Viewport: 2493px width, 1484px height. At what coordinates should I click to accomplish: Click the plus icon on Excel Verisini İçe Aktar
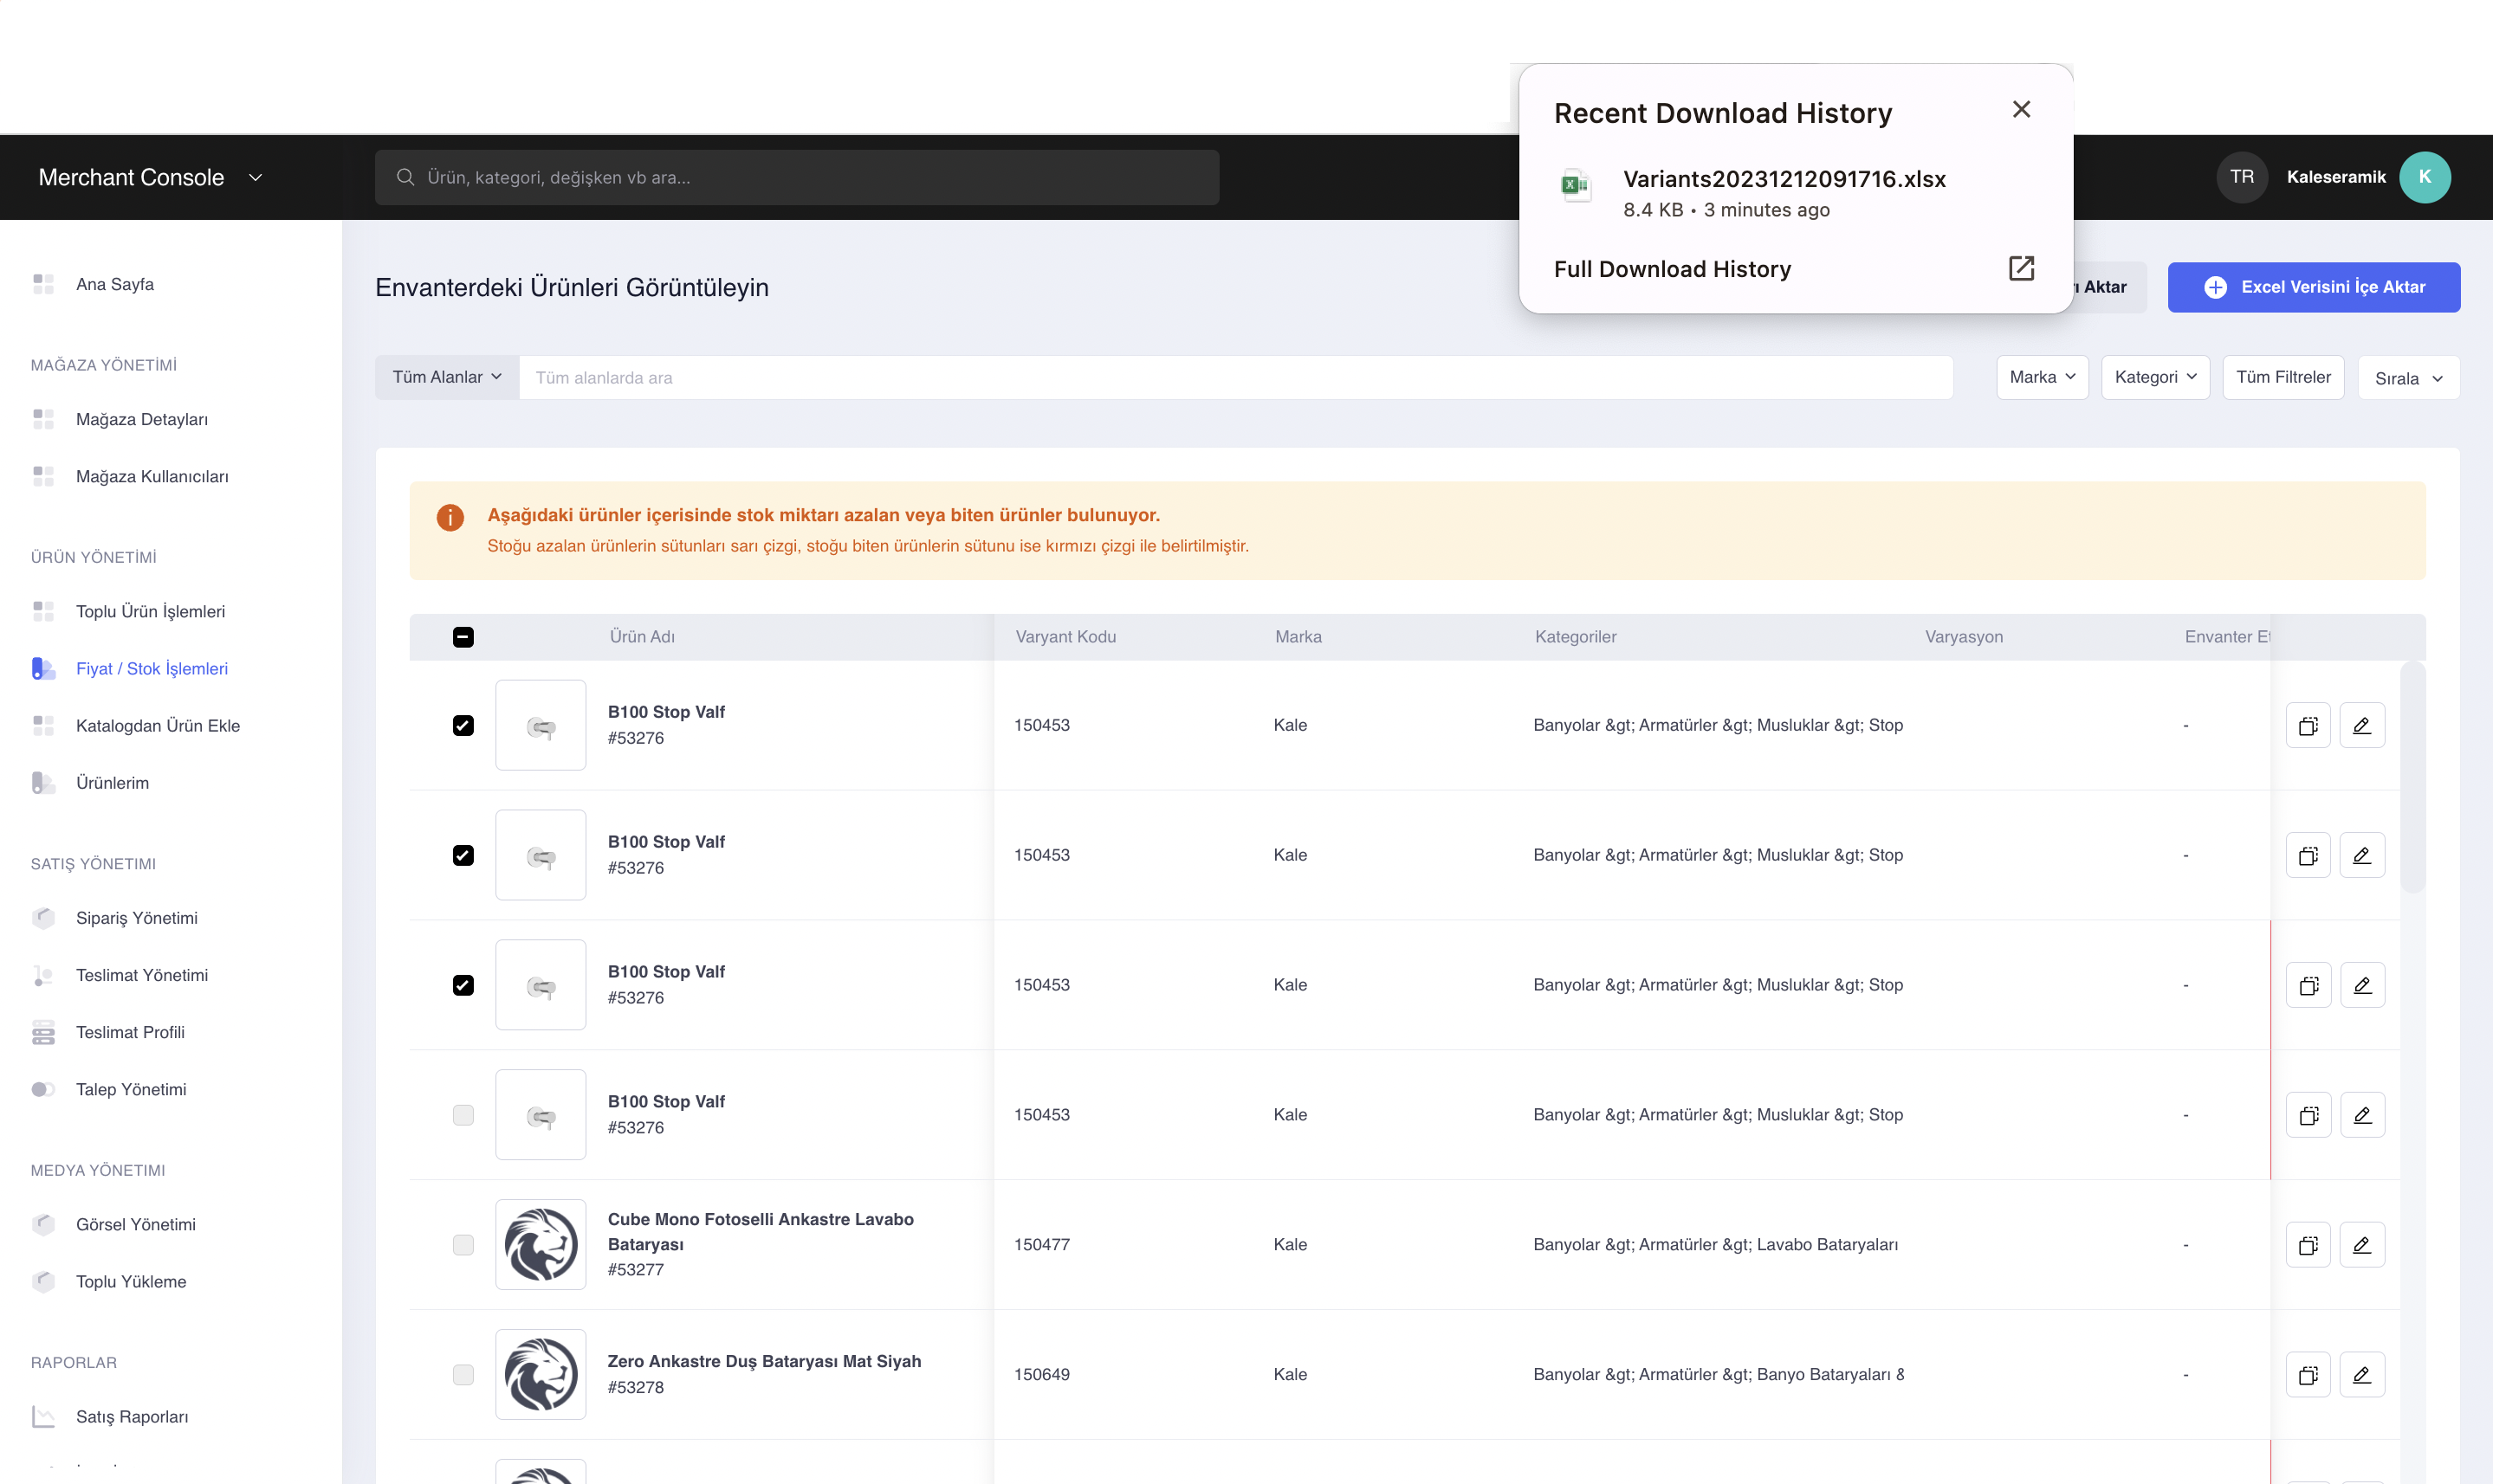point(2215,287)
